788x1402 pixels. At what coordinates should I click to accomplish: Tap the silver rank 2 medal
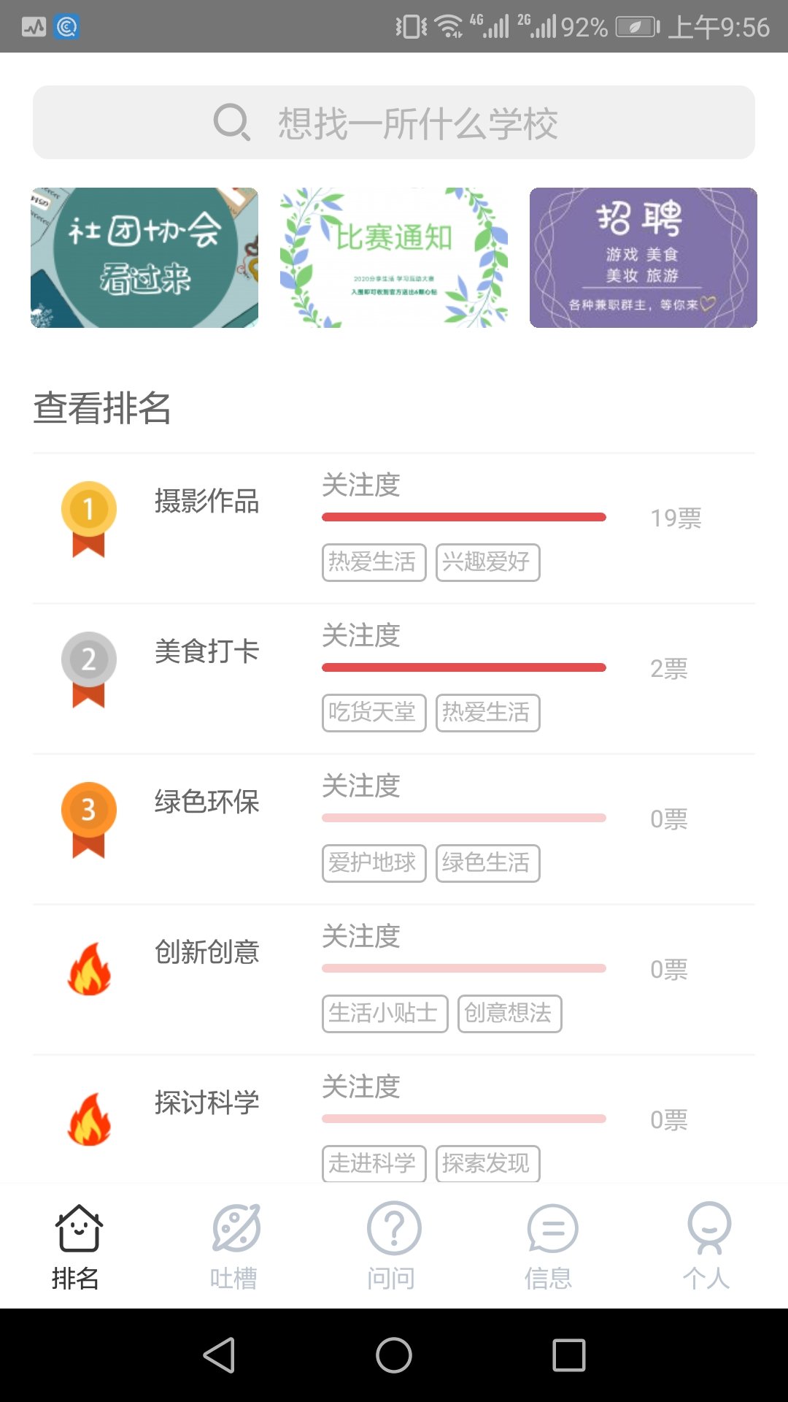point(88,669)
